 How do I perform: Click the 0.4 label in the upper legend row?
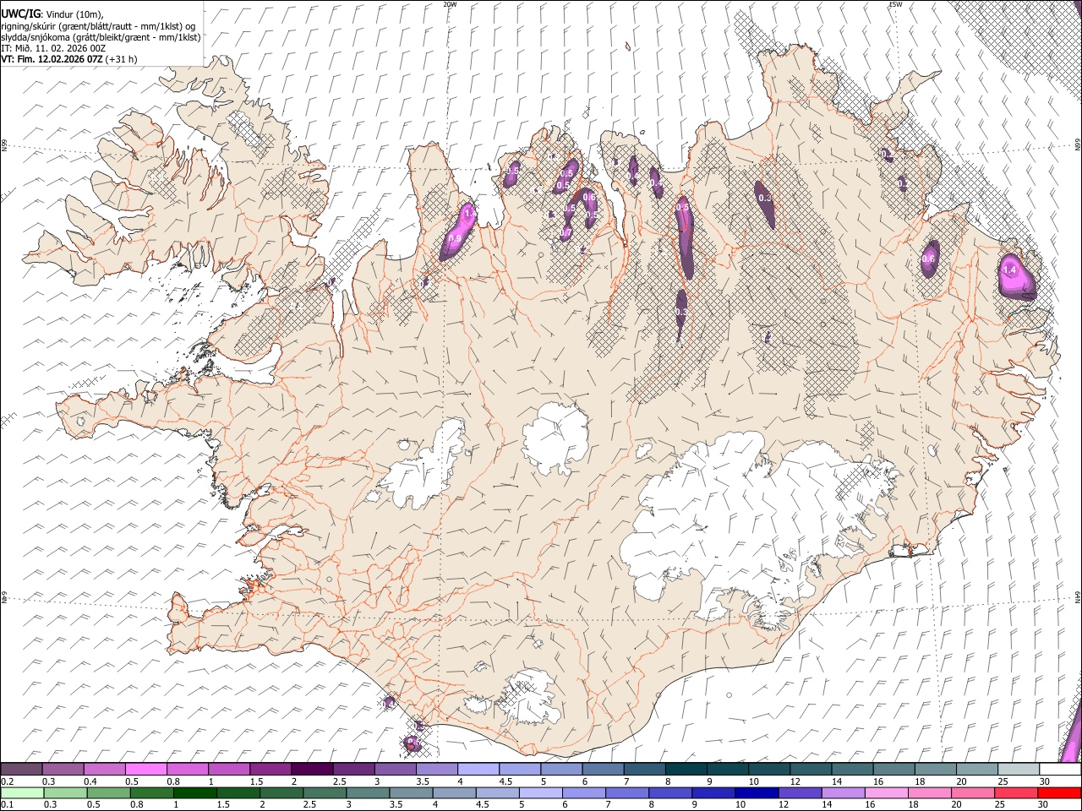coord(90,781)
